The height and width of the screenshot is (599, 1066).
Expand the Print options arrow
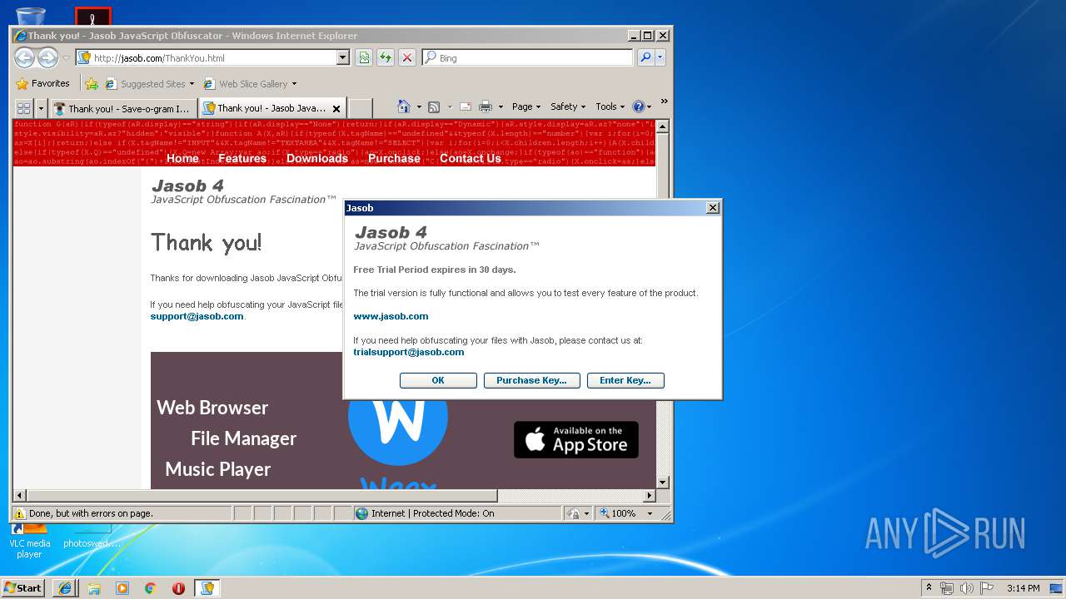(501, 106)
